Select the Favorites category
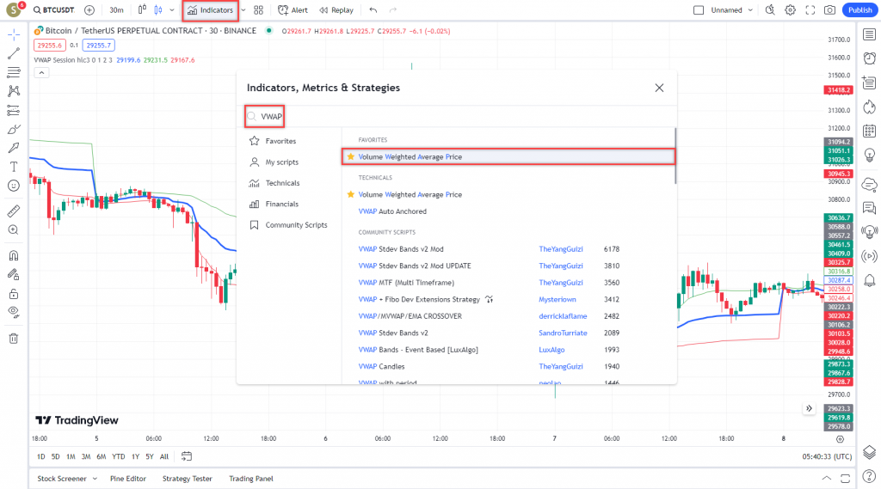 click(x=273, y=141)
